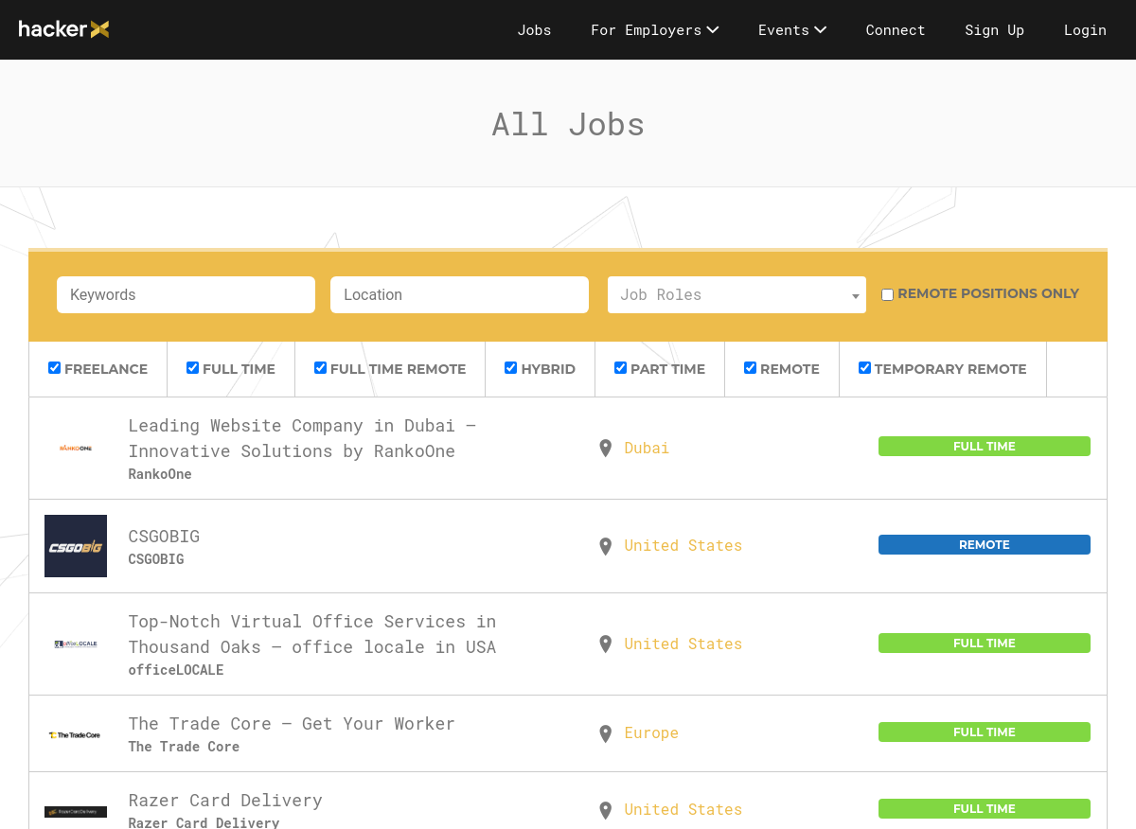Screen dimensions: 1136x829
Task: Disable the Temporary Remote filter
Action: 864,368
